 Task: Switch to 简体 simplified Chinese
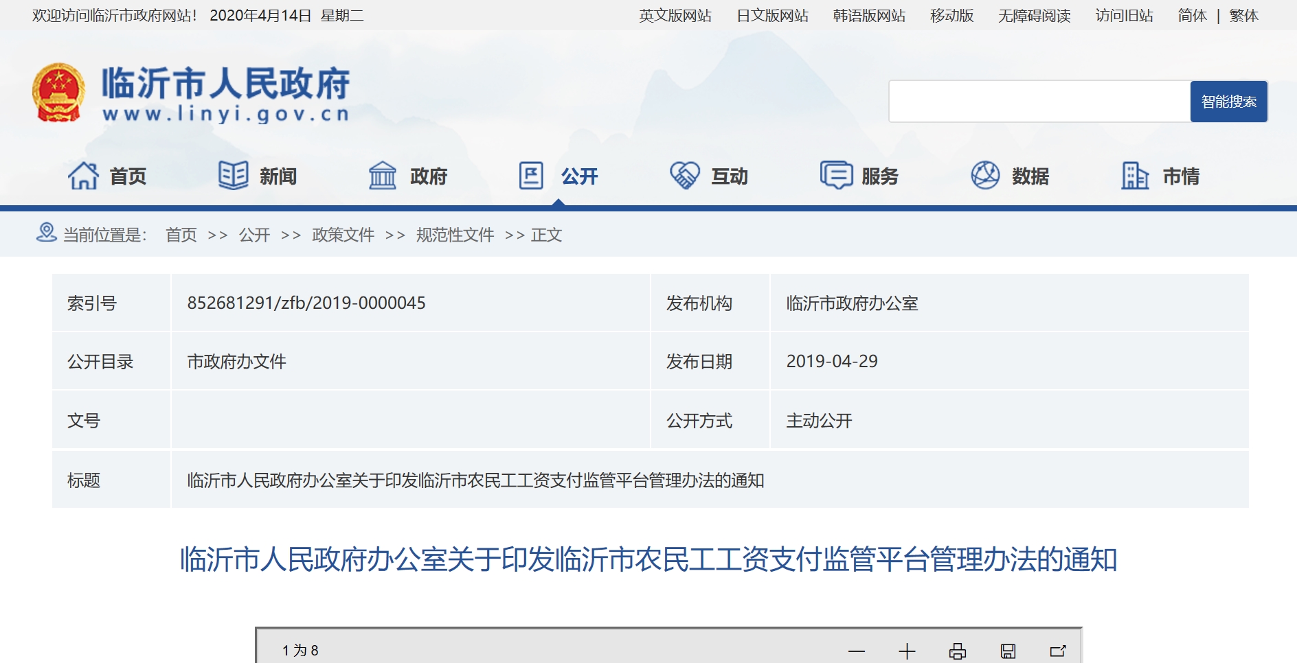(1193, 16)
